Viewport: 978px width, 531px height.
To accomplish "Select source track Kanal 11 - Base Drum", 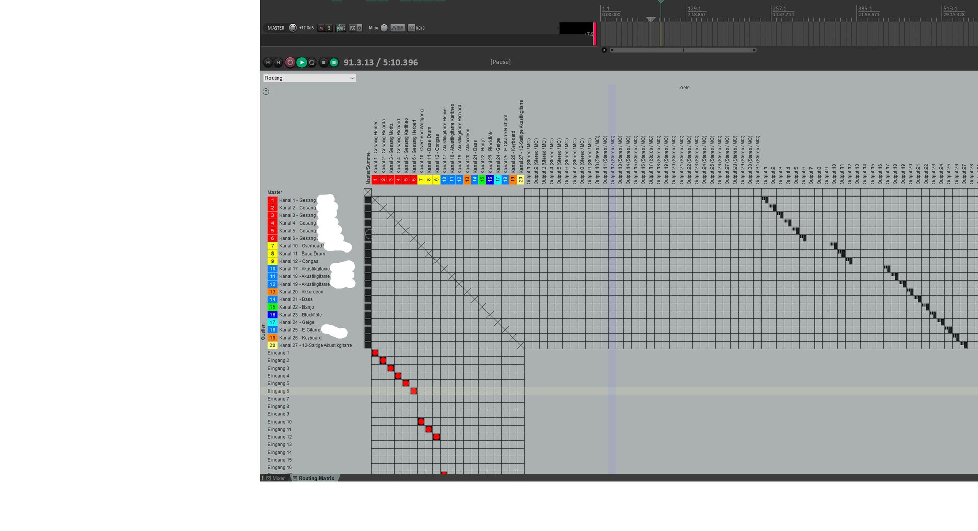I will [x=302, y=254].
